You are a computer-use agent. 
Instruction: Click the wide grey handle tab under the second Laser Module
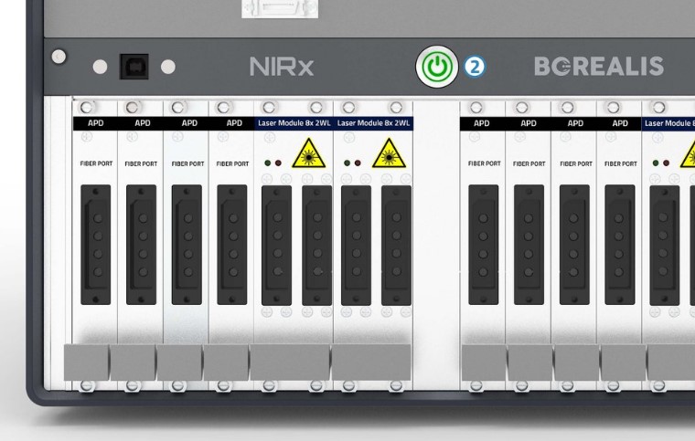371,362
